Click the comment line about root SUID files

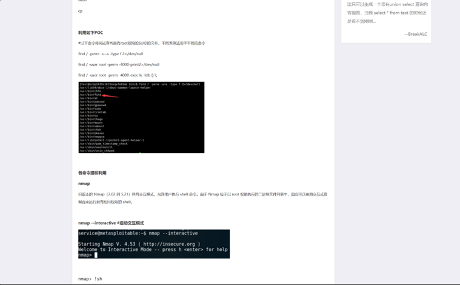coord(141,44)
